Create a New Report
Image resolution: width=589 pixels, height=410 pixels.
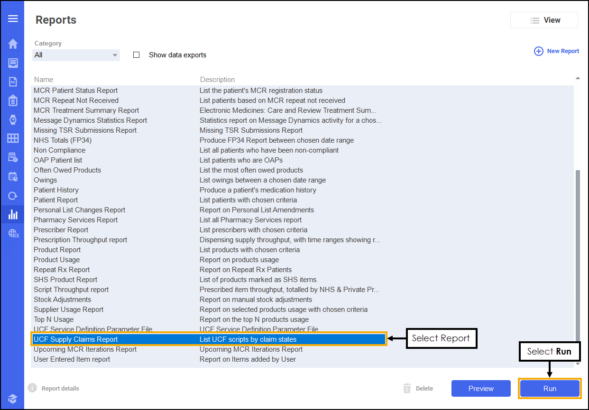point(557,51)
